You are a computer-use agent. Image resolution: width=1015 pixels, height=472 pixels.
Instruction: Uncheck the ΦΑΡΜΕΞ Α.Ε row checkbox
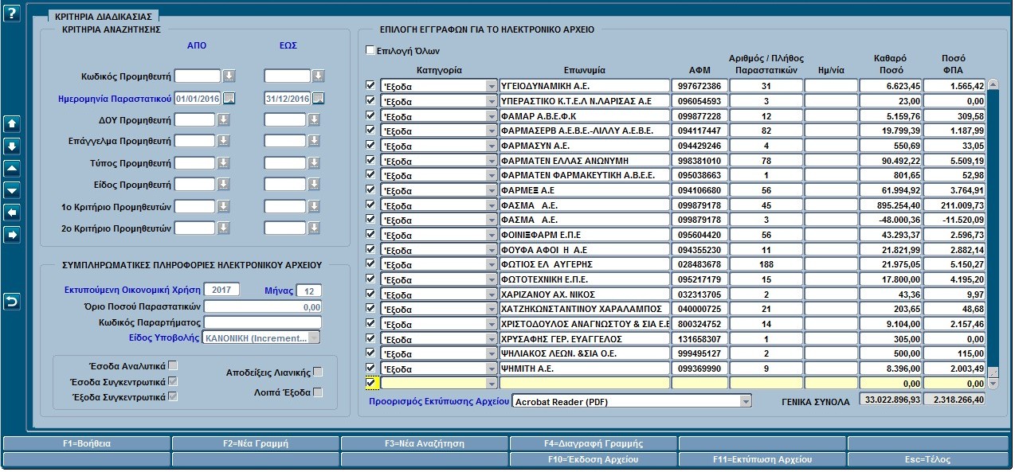pyautogui.click(x=370, y=189)
